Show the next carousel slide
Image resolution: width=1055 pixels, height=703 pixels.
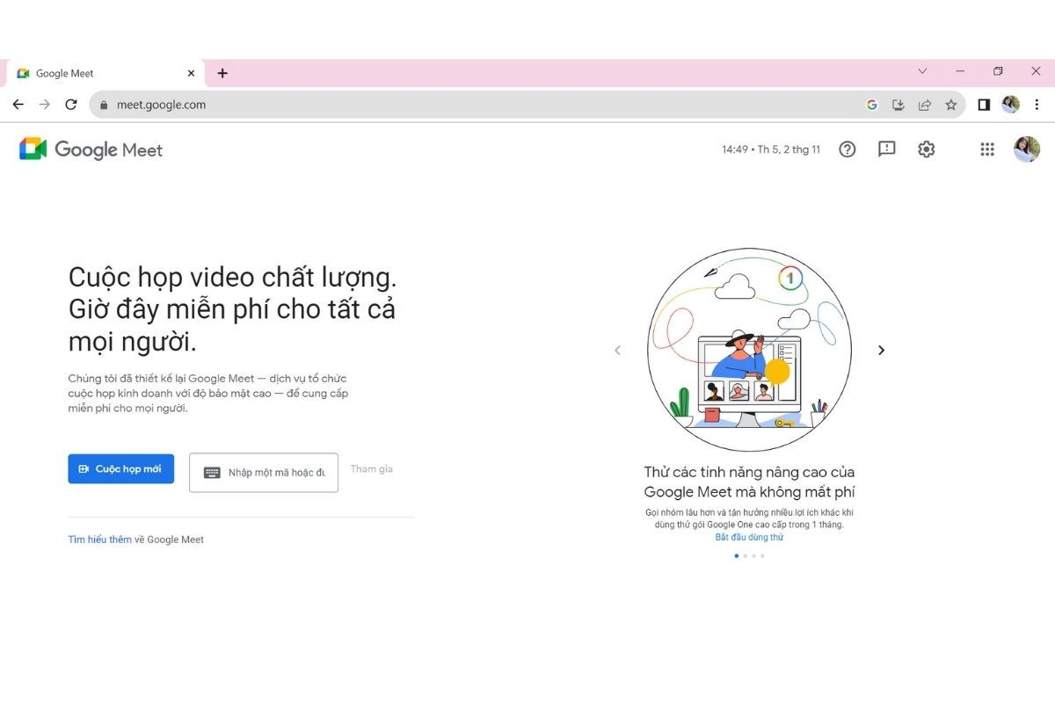click(x=881, y=350)
